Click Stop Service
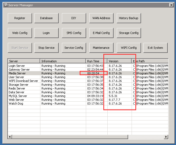The image size is (176, 145). (x=47, y=48)
